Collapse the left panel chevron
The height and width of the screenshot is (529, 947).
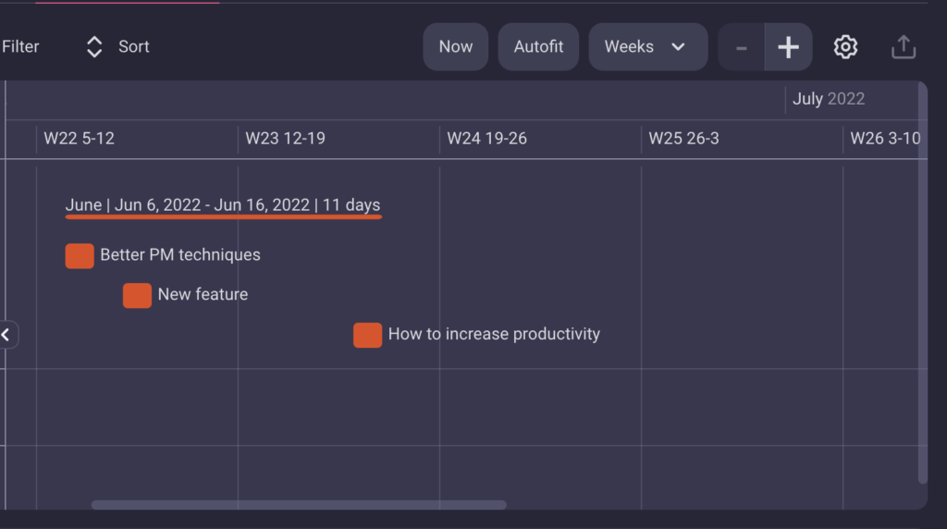click(6, 335)
